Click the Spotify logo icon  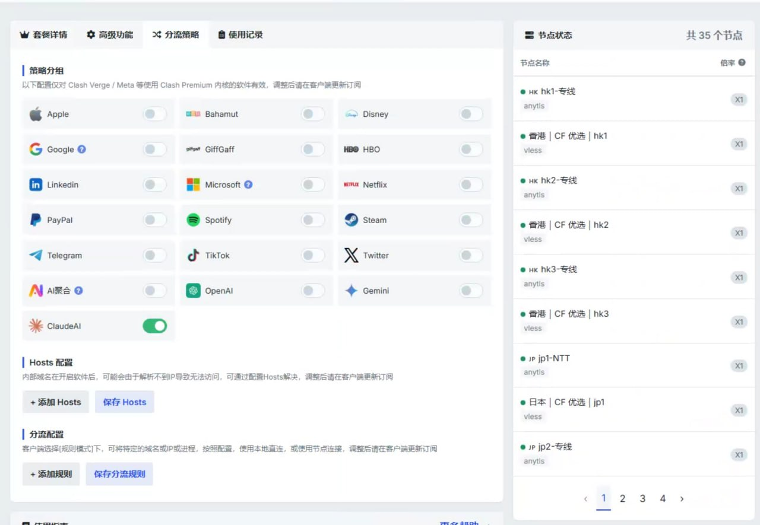[x=193, y=220]
